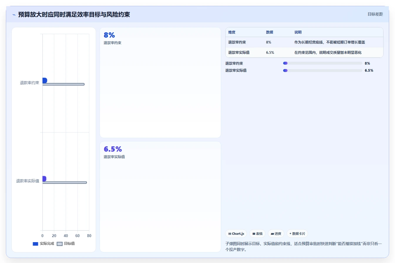Click 退款率实际值 chart axis label

pos(28,181)
